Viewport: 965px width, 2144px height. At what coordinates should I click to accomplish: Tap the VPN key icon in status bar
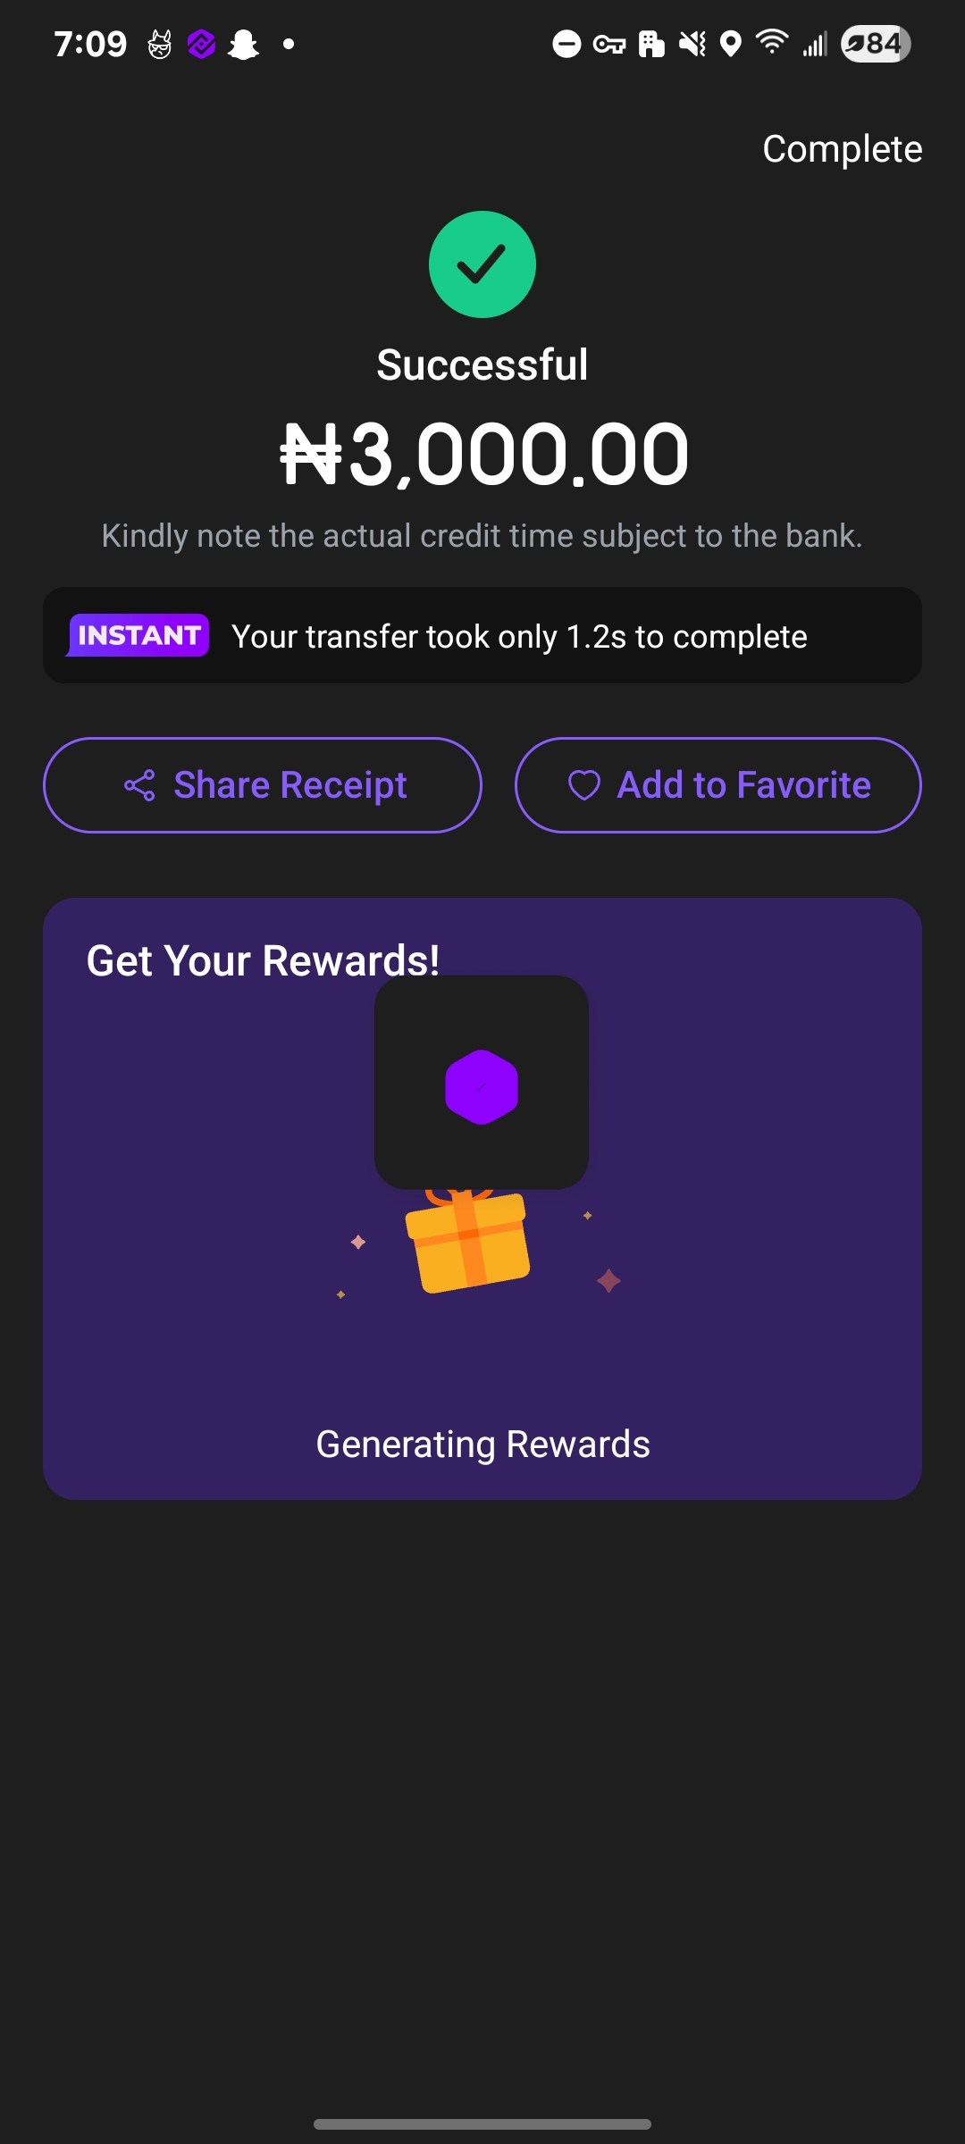[609, 44]
